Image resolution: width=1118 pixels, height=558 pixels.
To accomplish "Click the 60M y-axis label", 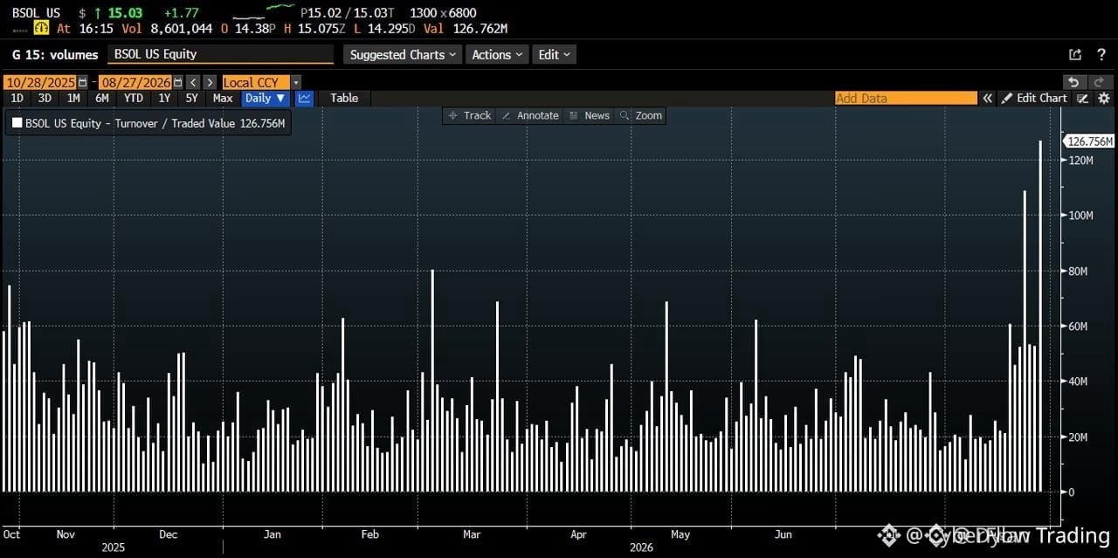I will (x=1079, y=326).
